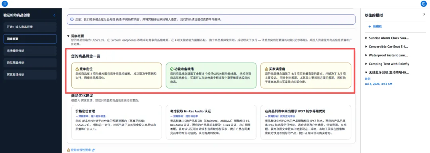Click the warning icon on 竞争定位 card
430x153 pixels.
77,69
